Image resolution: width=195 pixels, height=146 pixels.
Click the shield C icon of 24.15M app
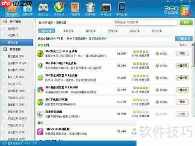[x=41, y=114]
